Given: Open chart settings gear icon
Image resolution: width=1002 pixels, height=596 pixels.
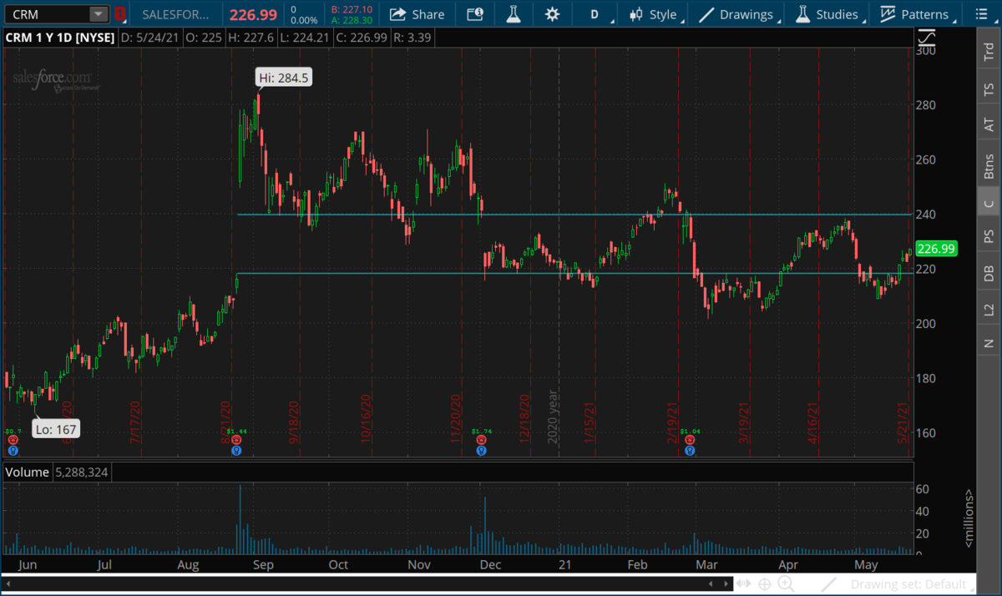Looking at the screenshot, I should tap(552, 14).
